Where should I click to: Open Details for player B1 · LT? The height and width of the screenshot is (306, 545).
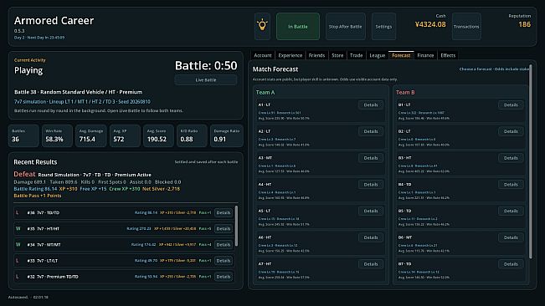point(511,105)
